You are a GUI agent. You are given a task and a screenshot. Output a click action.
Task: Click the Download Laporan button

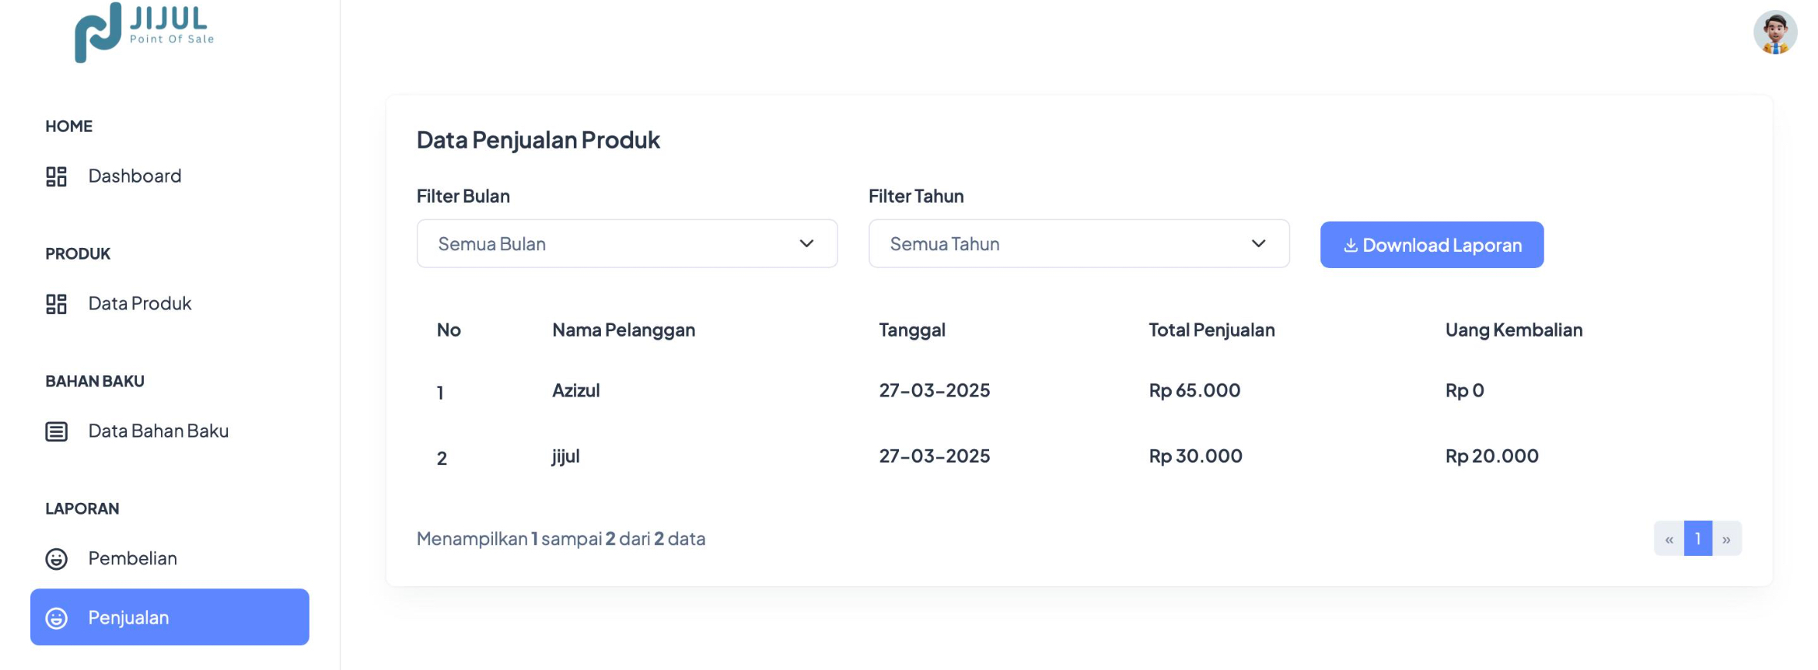[x=1431, y=244]
